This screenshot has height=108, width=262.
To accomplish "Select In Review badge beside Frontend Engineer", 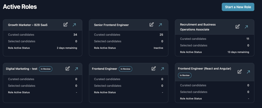I will (x=125, y=69).
